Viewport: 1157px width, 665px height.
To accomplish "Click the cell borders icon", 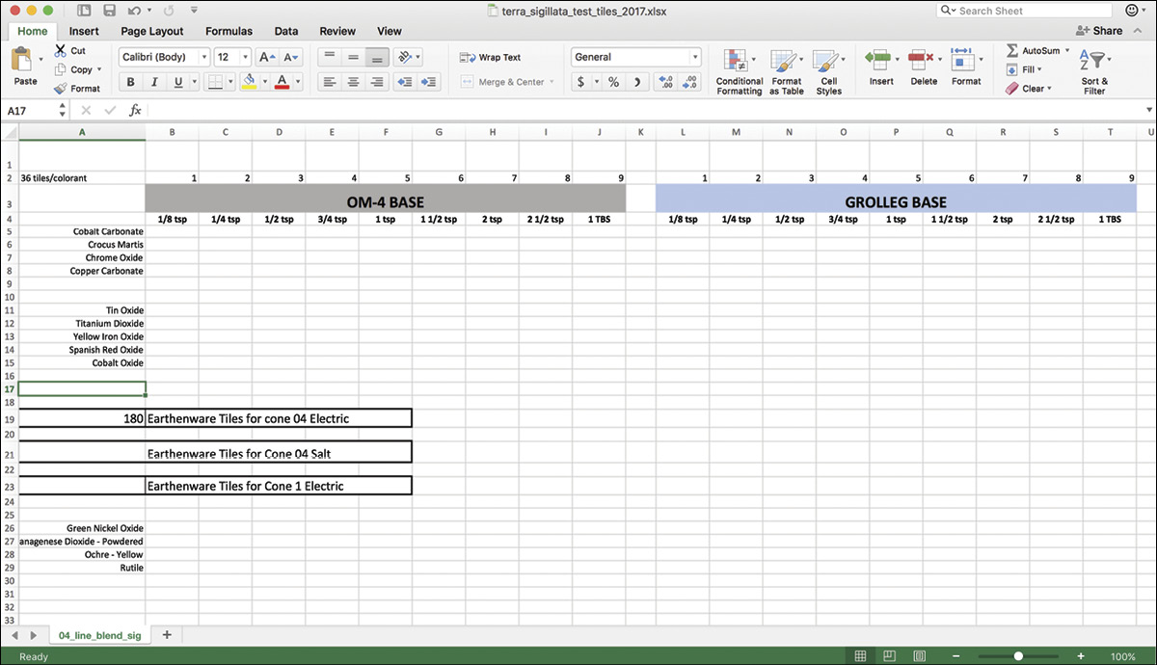I will [x=216, y=82].
